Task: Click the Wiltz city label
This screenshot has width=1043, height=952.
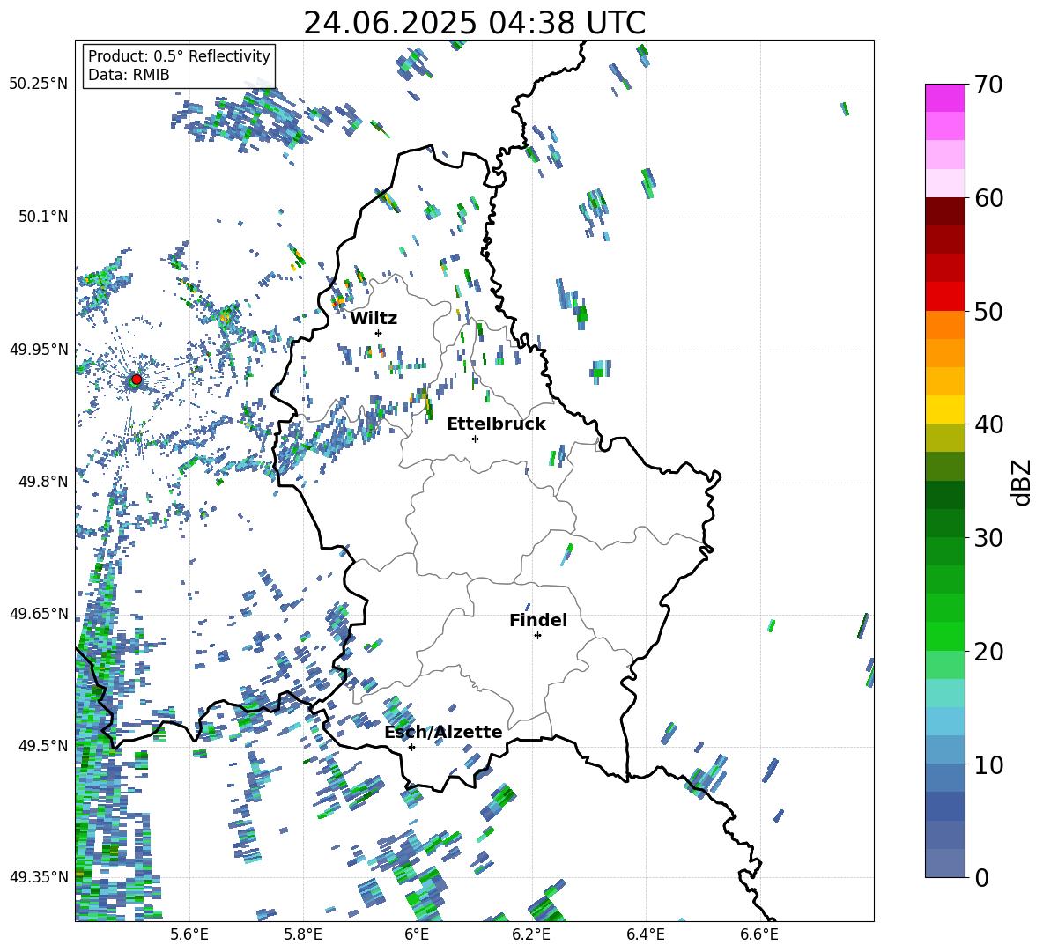Action: tap(374, 319)
